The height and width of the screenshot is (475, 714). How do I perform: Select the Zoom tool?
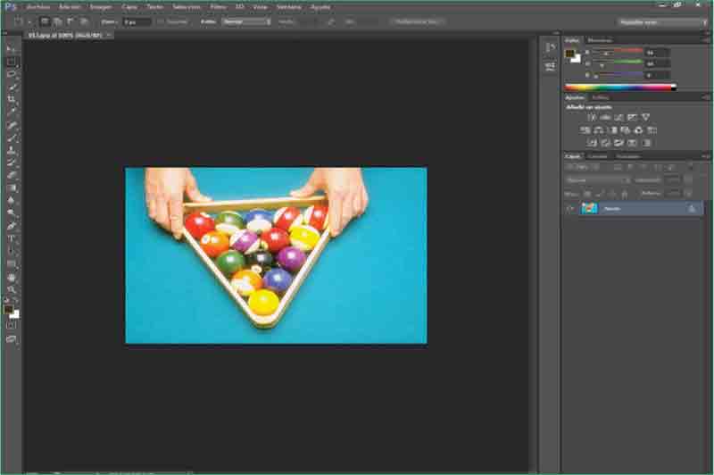pos(12,289)
